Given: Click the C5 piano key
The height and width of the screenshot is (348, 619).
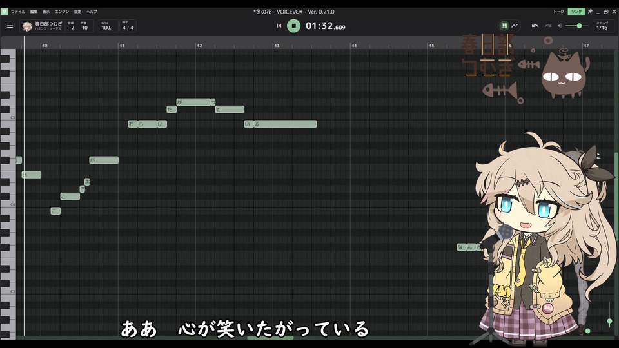Looking at the screenshot, I should click(x=8, y=117).
